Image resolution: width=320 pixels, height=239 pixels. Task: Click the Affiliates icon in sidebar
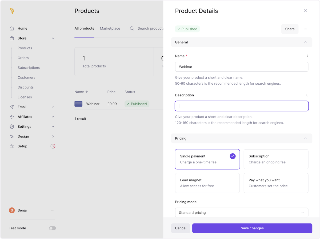pos(12,117)
